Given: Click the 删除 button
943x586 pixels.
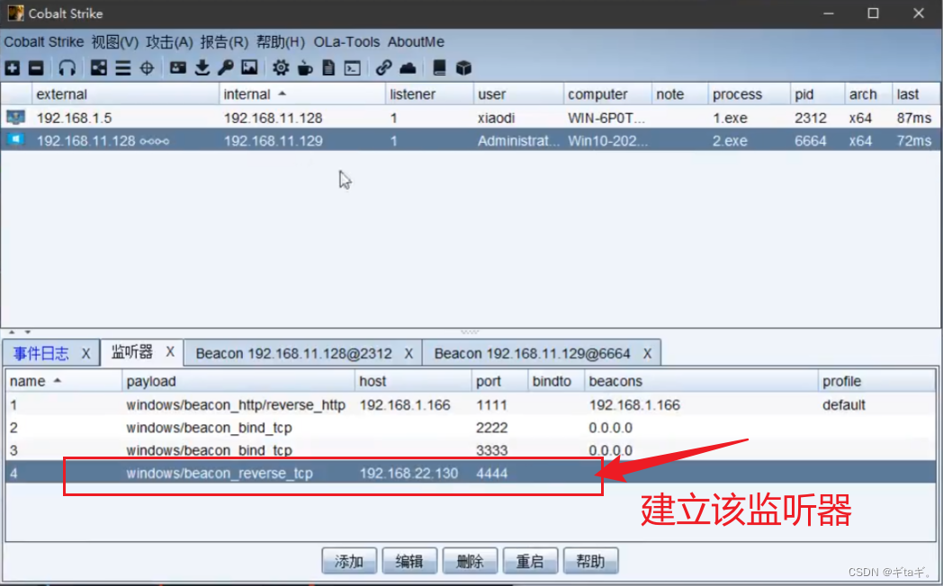Looking at the screenshot, I should coord(471,562).
